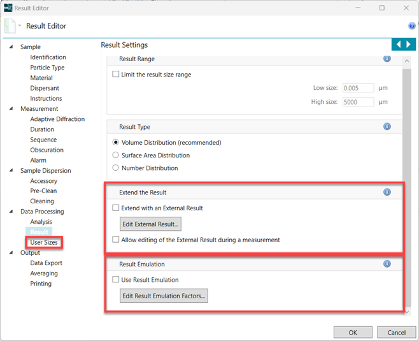Open info icon for Result Range
This screenshot has width=419, height=341.
[x=387, y=58]
